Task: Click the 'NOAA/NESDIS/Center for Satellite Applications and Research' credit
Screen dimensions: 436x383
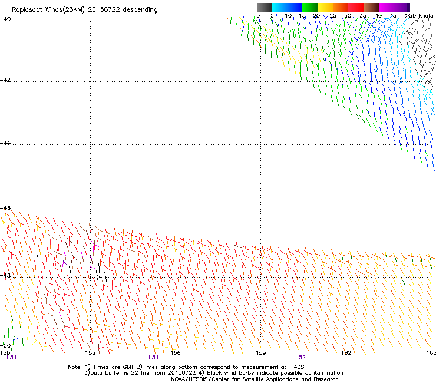Action: (255, 379)
